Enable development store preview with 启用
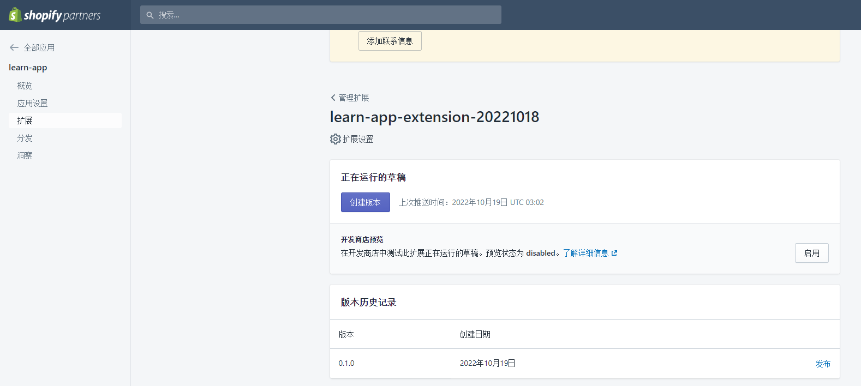 tap(811, 253)
